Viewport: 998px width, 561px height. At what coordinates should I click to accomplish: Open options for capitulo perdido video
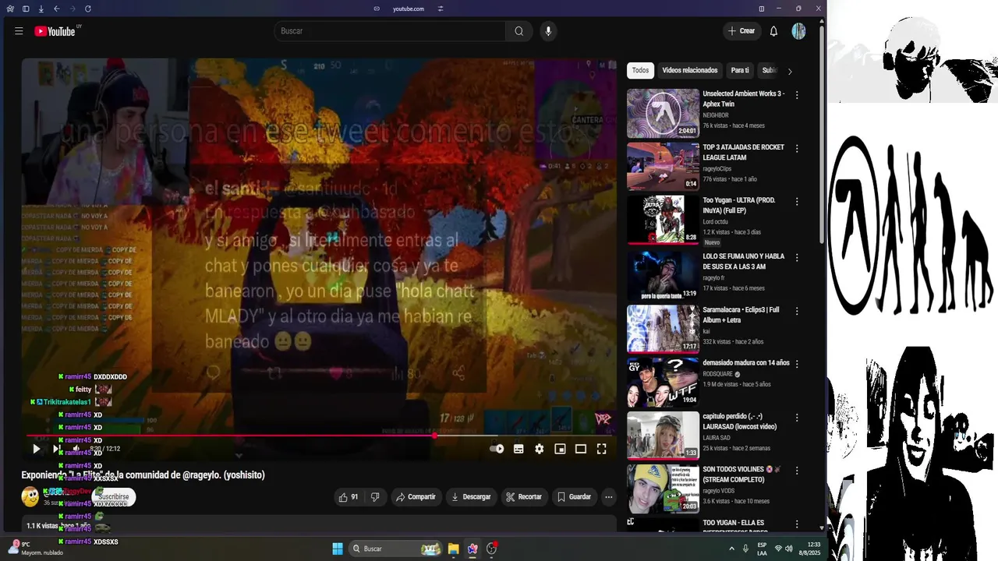(x=797, y=418)
